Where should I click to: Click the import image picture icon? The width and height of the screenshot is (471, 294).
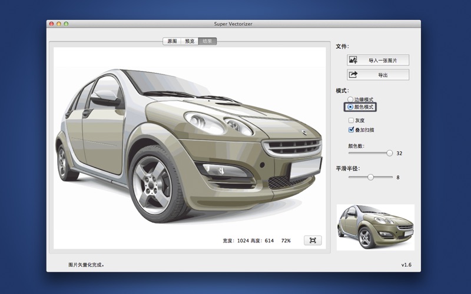point(353,60)
